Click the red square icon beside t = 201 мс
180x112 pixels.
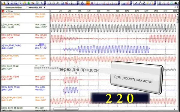(x=3, y=11)
